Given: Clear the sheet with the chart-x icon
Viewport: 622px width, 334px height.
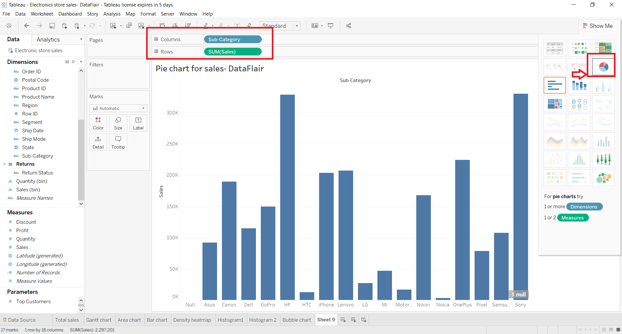Looking at the screenshot, I should tap(141, 26).
